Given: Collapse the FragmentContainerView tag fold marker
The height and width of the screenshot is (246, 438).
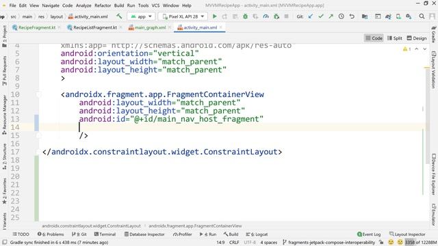Looking at the screenshot, I should [38, 94].
